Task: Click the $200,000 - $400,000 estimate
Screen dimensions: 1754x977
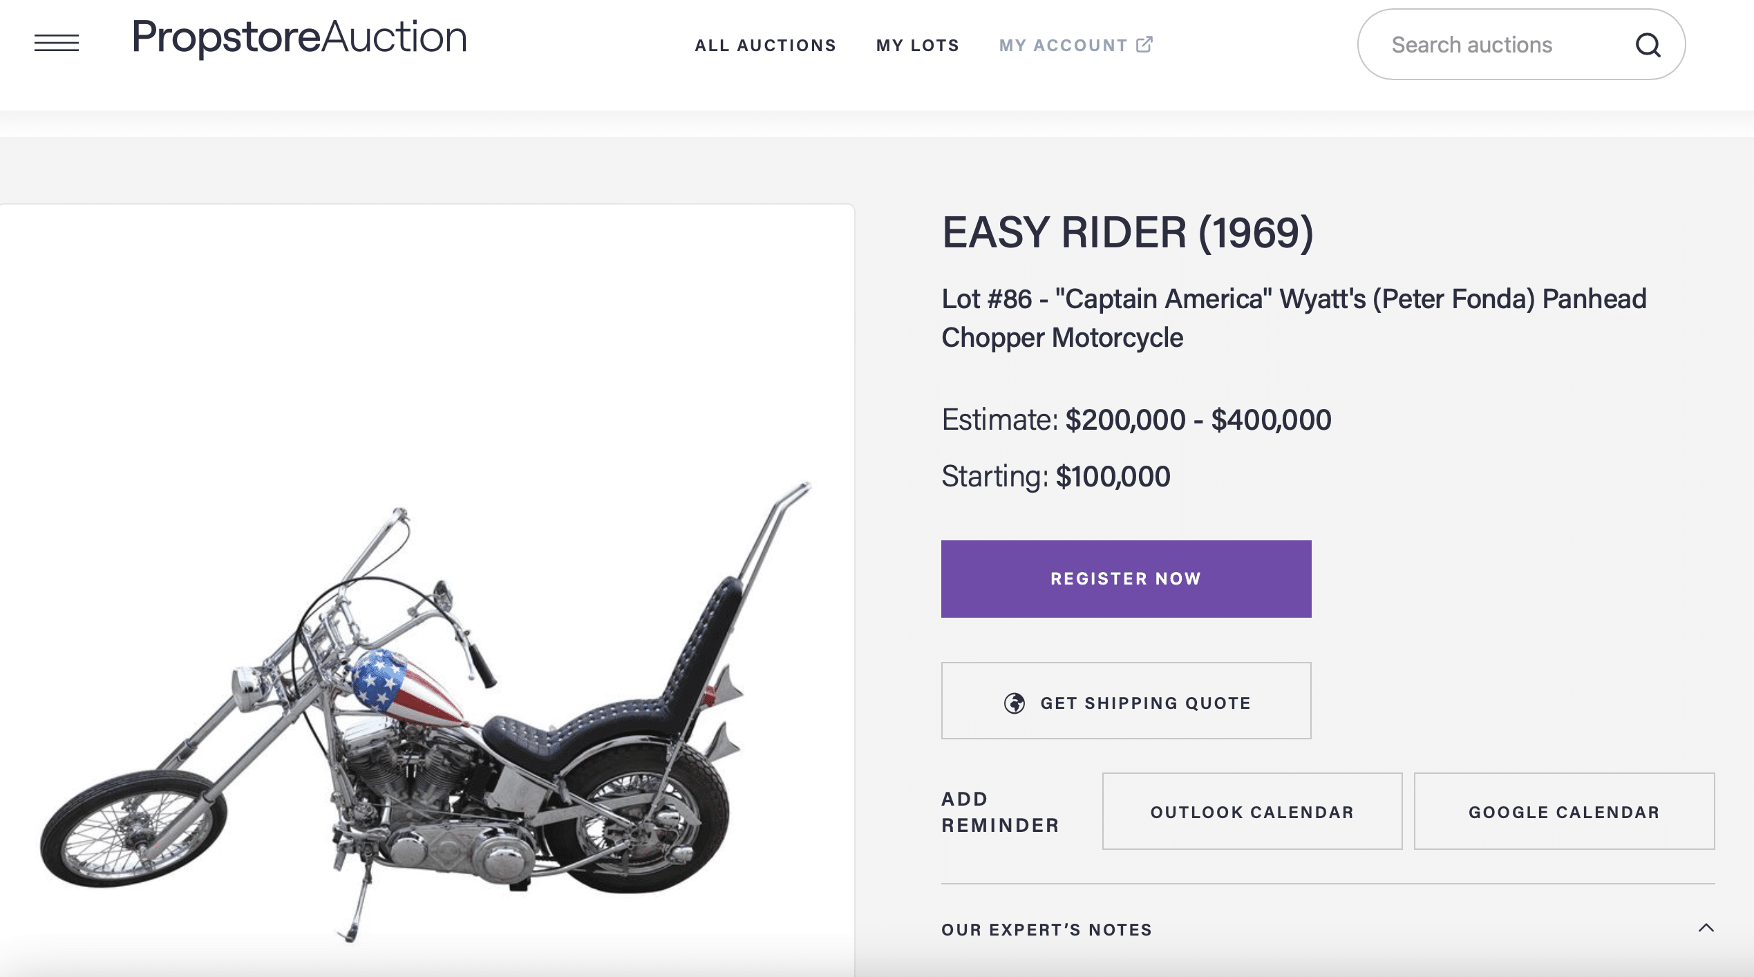Action: [1198, 420]
